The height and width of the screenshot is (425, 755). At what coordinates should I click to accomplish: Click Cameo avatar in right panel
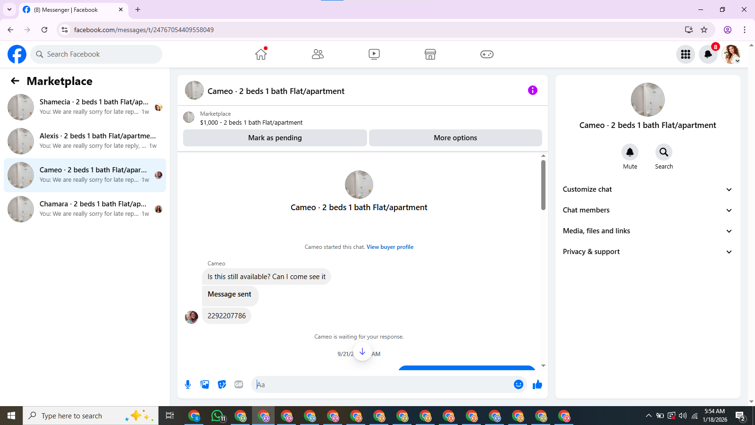tap(648, 100)
